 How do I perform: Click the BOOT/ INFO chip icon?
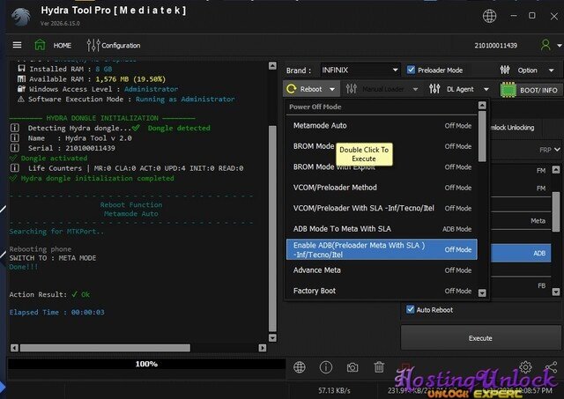[x=508, y=90]
